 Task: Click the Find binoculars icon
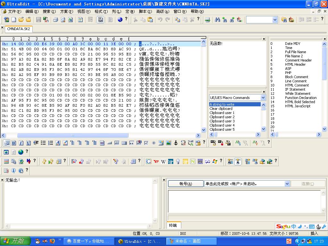[217, 20]
